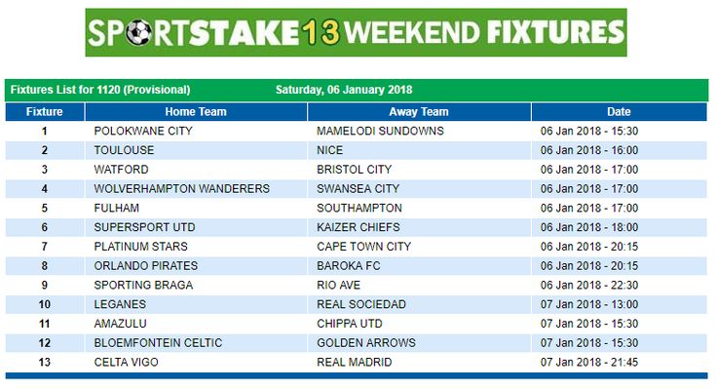This screenshot has width=716, height=389.
Task: Click Orlando Pirates in fixture 8
Action: [x=146, y=265]
